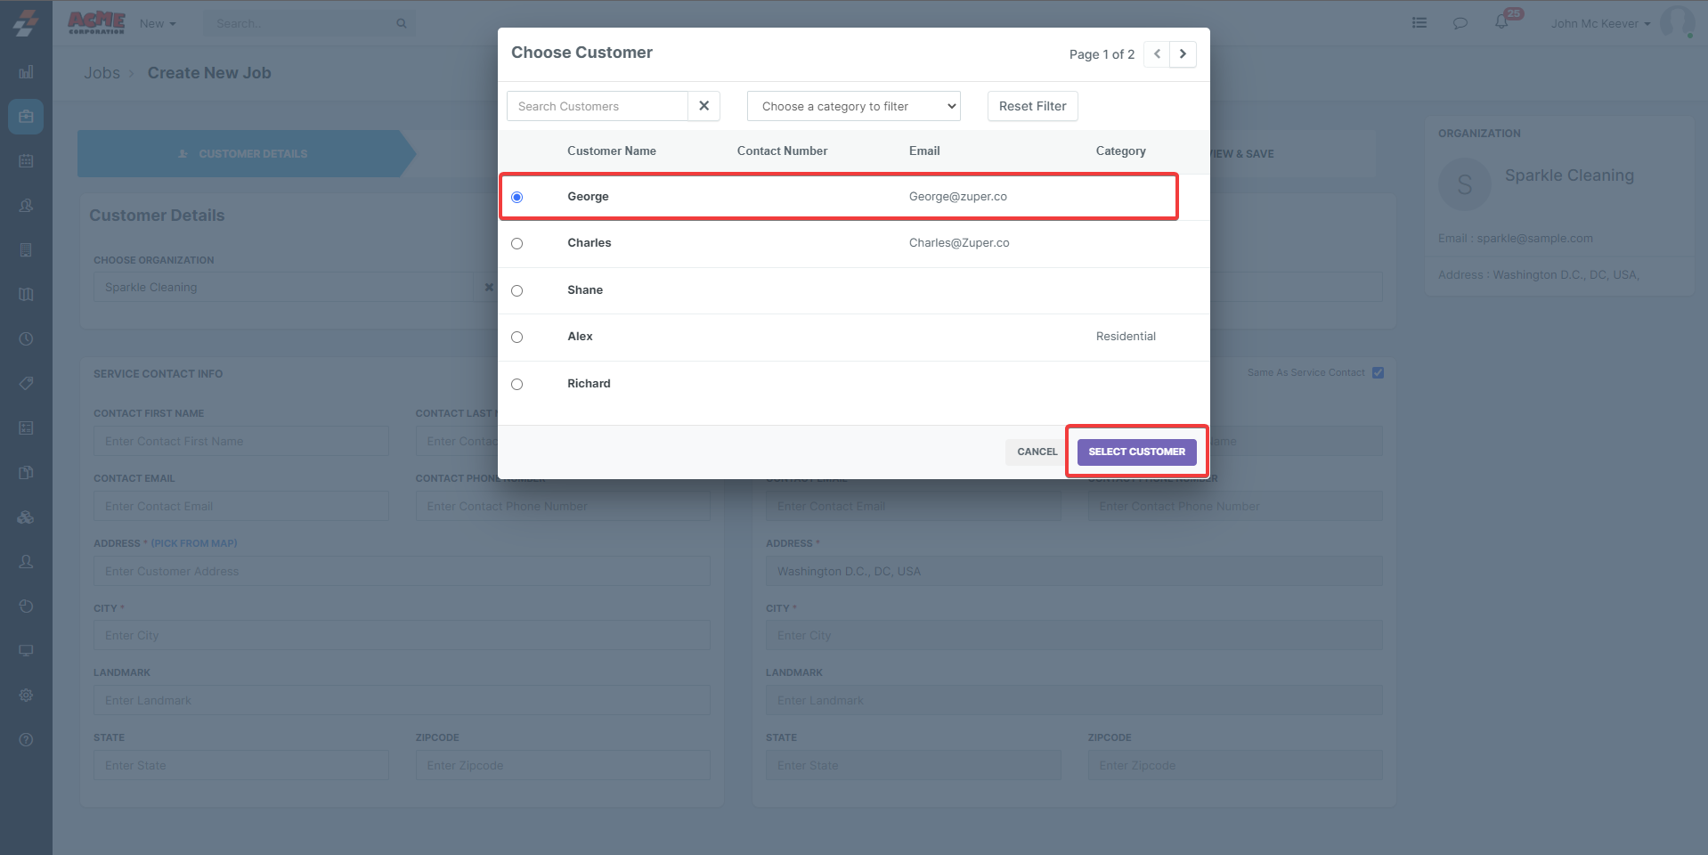The width and height of the screenshot is (1708, 855).
Task: Open settings gear in sidebar
Action: point(26,695)
